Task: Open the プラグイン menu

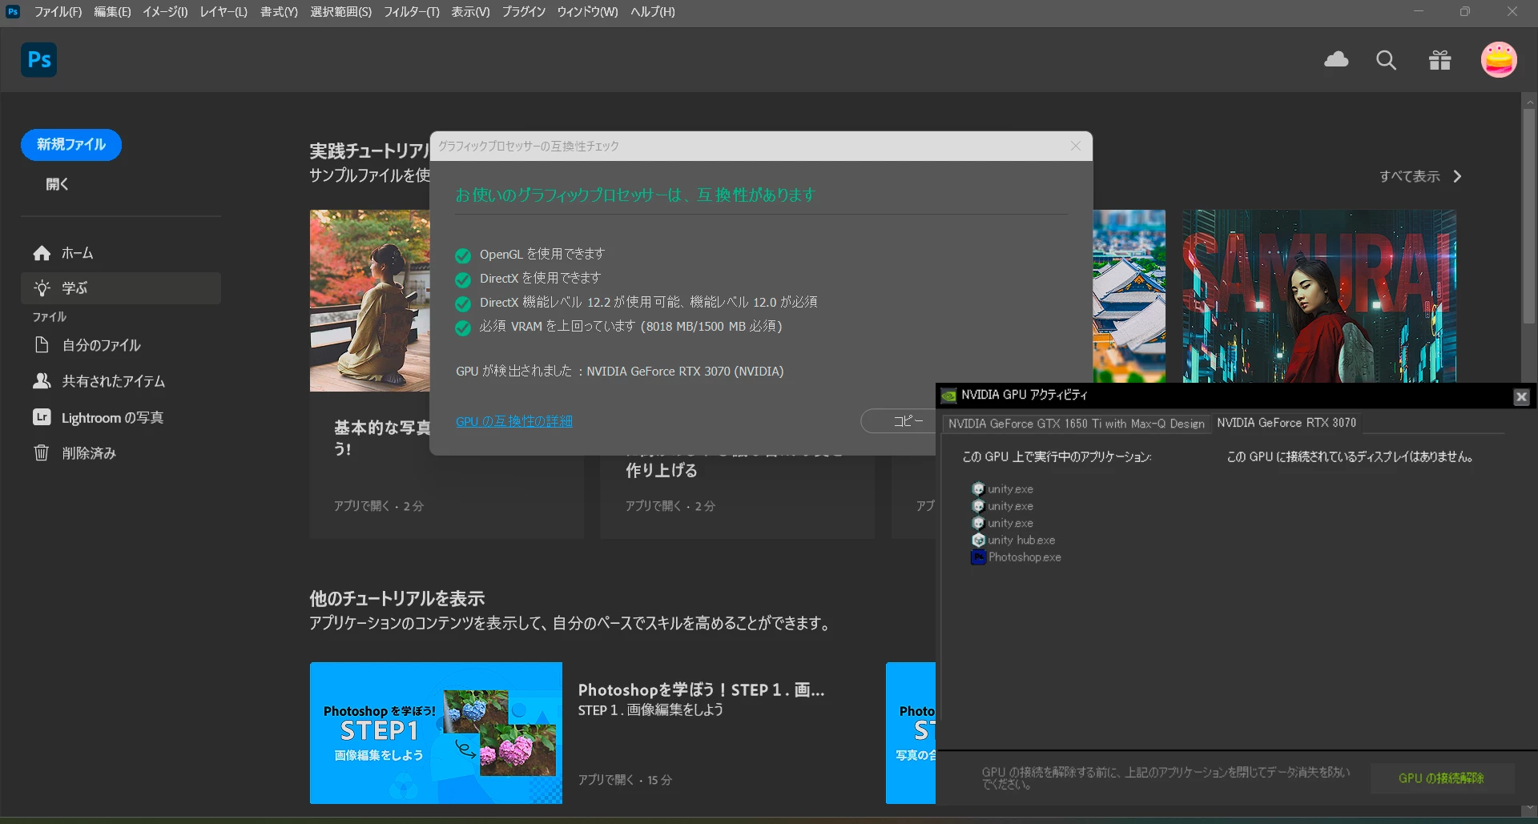Action: (524, 12)
